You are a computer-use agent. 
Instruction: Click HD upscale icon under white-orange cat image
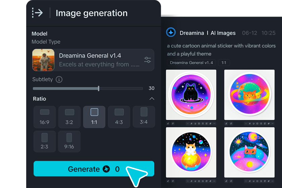[x=188, y=181]
